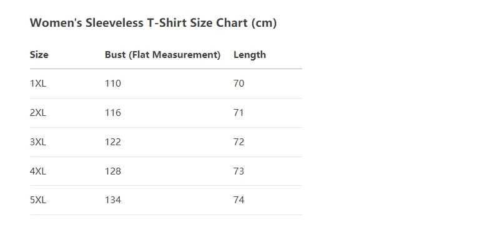Select the Size column header
The width and height of the screenshot is (492, 225).
[39, 55]
